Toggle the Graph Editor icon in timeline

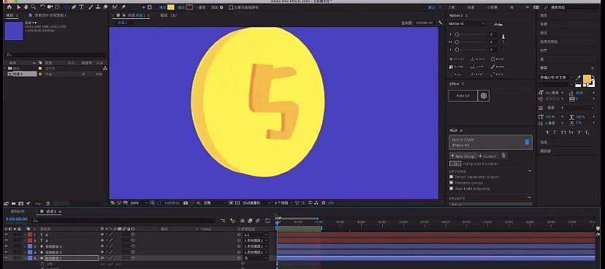pos(267,220)
